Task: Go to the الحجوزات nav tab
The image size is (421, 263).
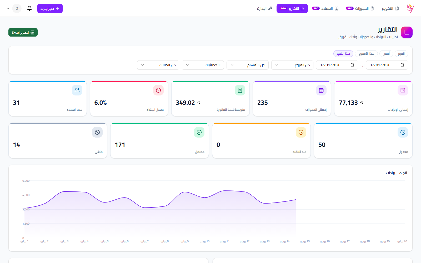Action: pyautogui.click(x=360, y=8)
